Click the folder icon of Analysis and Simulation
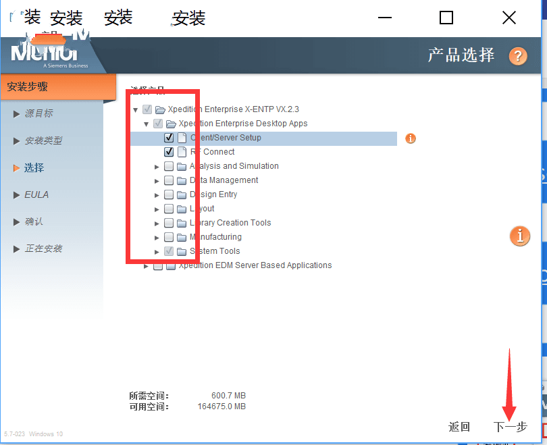547x445 pixels. point(182,166)
